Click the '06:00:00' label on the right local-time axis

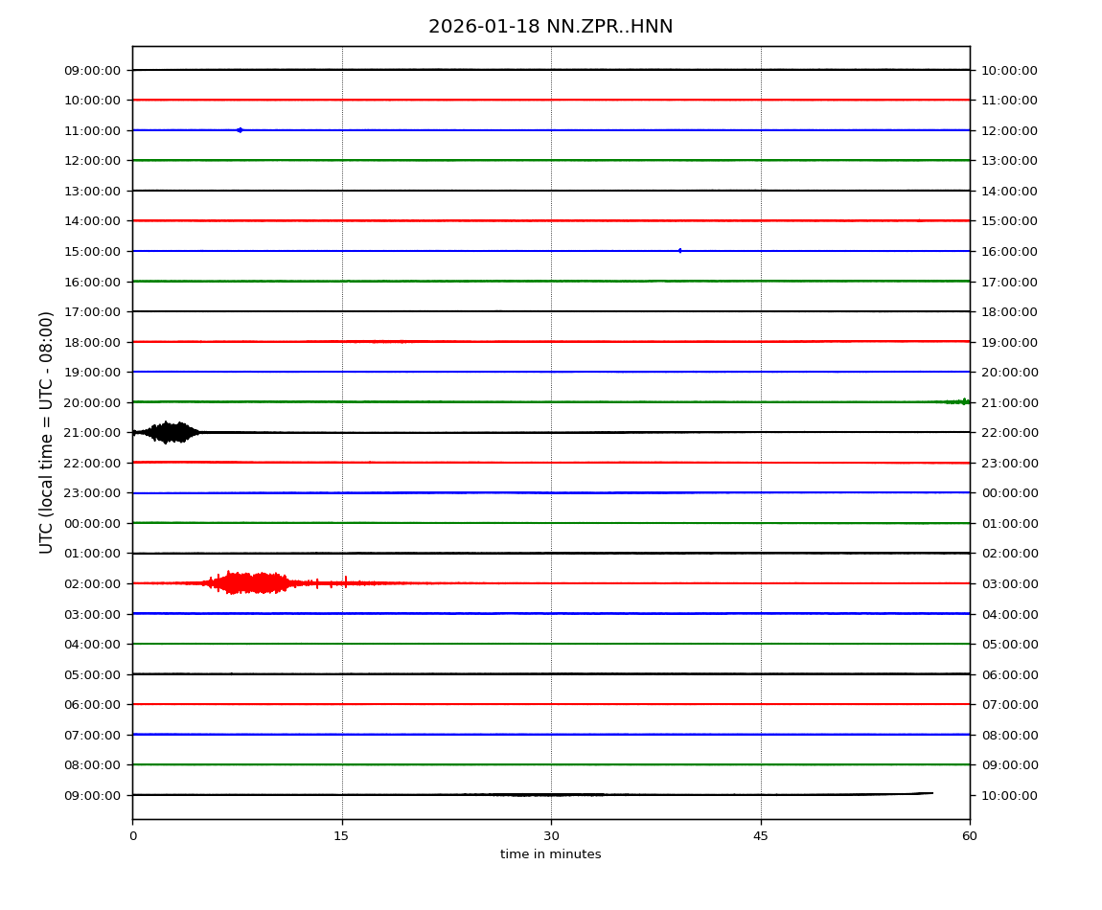[1009, 674]
